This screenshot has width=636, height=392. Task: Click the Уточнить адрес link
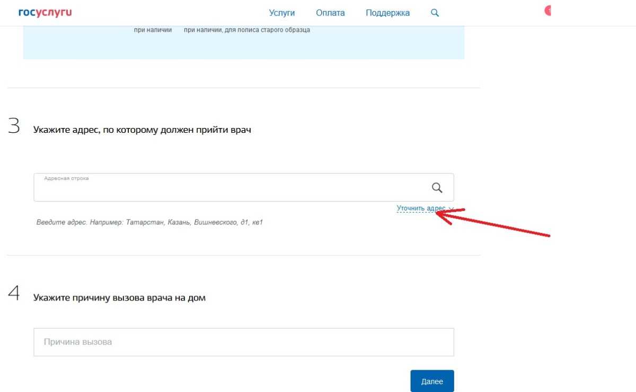421,208
